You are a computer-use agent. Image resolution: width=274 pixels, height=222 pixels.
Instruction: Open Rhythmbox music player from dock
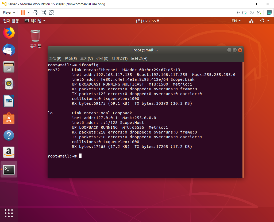9,84
